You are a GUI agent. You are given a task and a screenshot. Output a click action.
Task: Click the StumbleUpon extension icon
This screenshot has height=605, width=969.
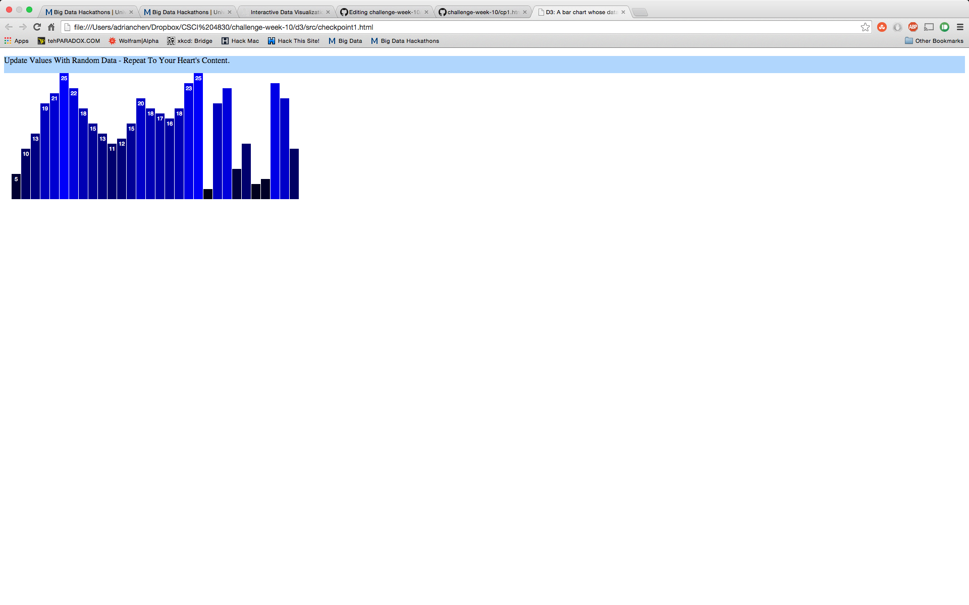tap(882, 27)
